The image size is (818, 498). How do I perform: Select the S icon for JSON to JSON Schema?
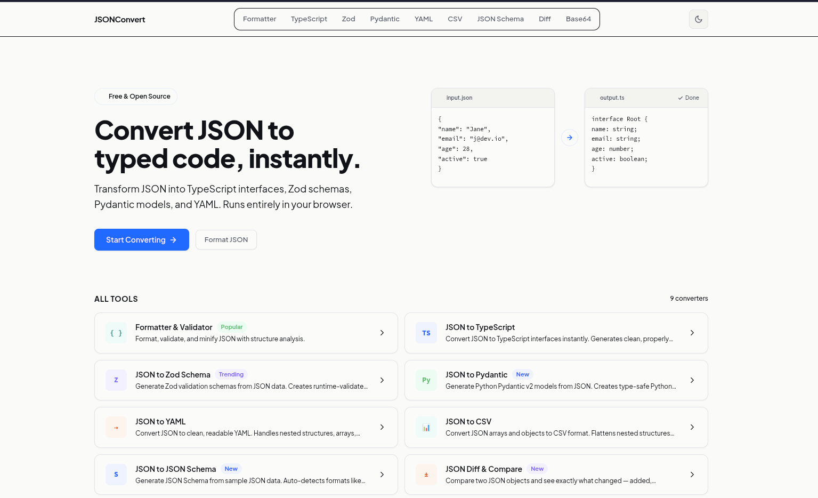[116, 475]
